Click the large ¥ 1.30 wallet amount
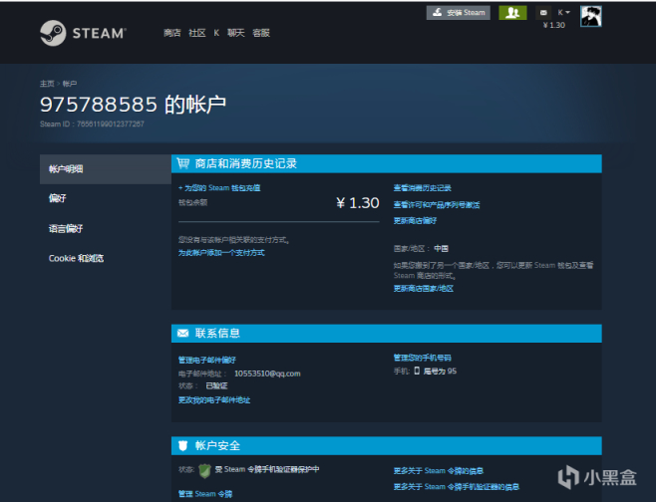Image resolution: width=656 pixels, height=502 pixels. coord(358,203)
